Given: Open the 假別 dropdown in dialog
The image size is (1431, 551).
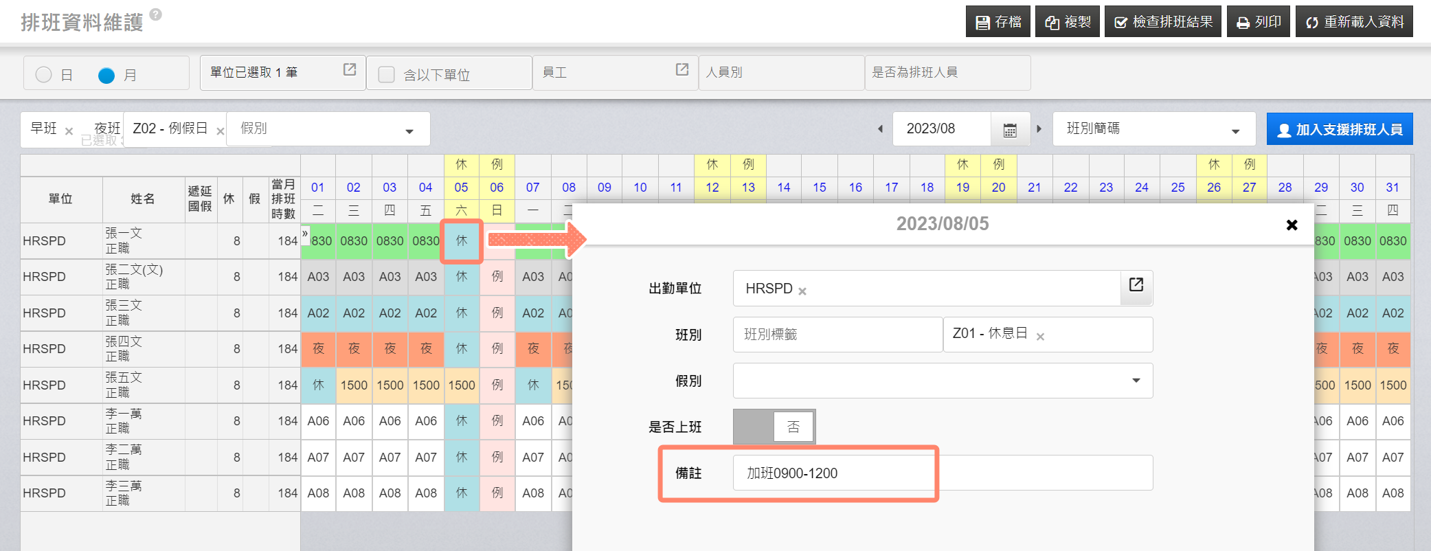Looking at the screenshot, I should click(x=1136, y=381).
